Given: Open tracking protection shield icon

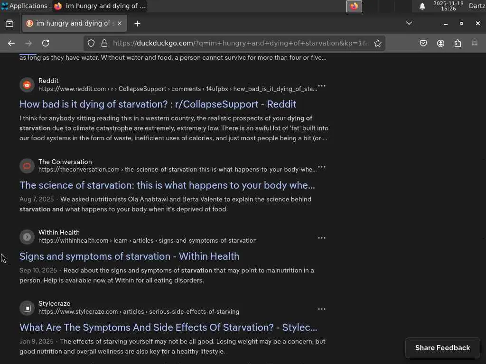Looking at the screenshot, I should [x=91, y=43].
